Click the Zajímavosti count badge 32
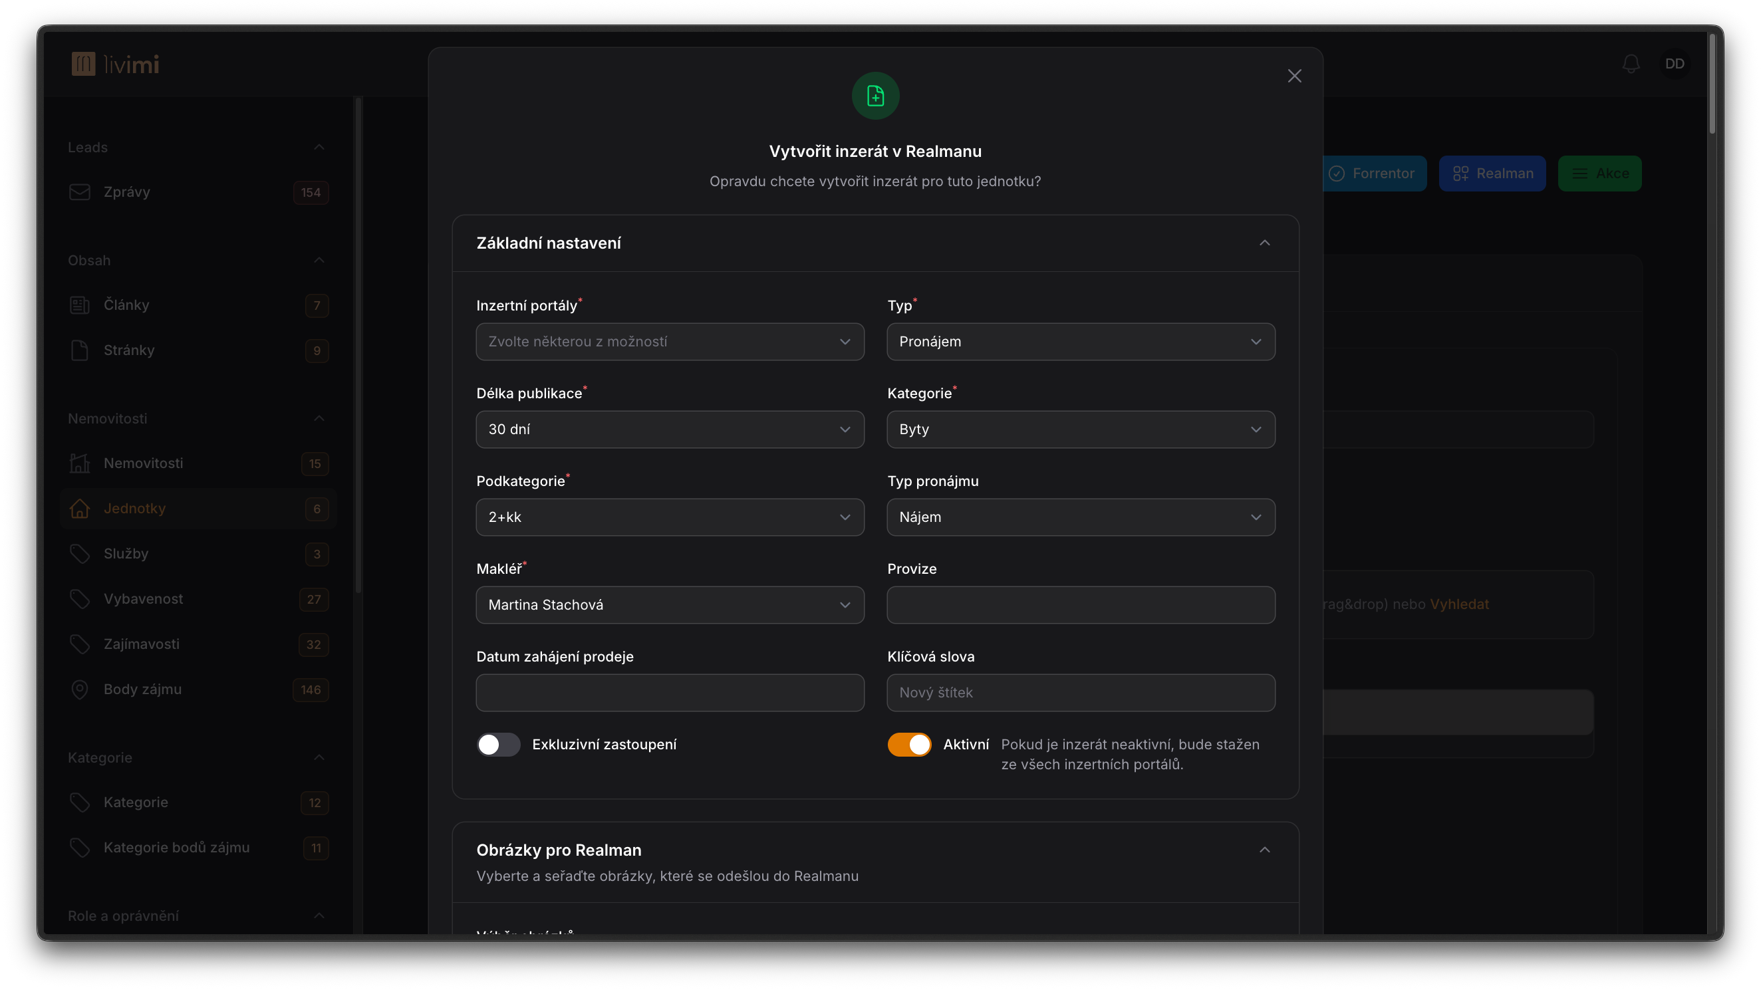 [x=314, y=644]
